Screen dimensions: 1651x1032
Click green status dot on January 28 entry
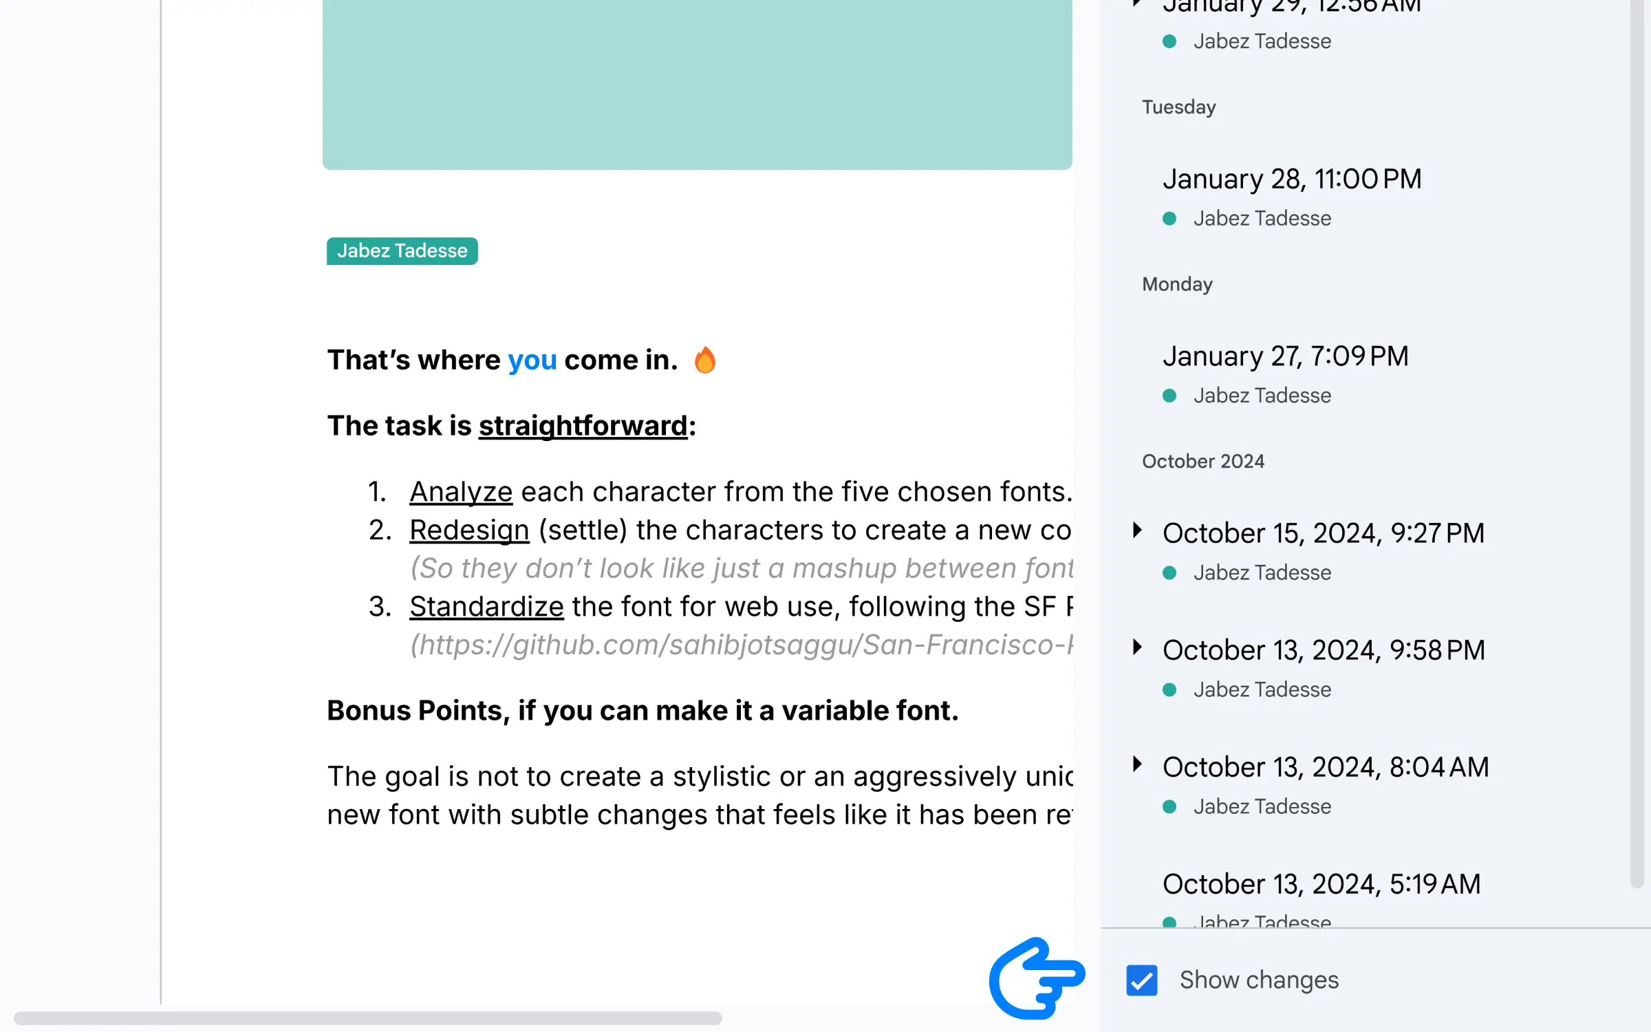point(1172,217)
